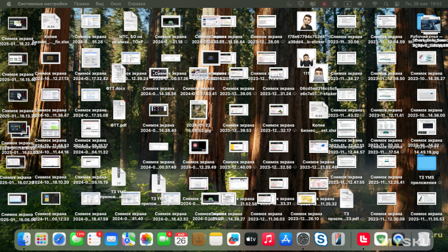Open the Окно menu
448x252 pixels.
click(116, 4)
